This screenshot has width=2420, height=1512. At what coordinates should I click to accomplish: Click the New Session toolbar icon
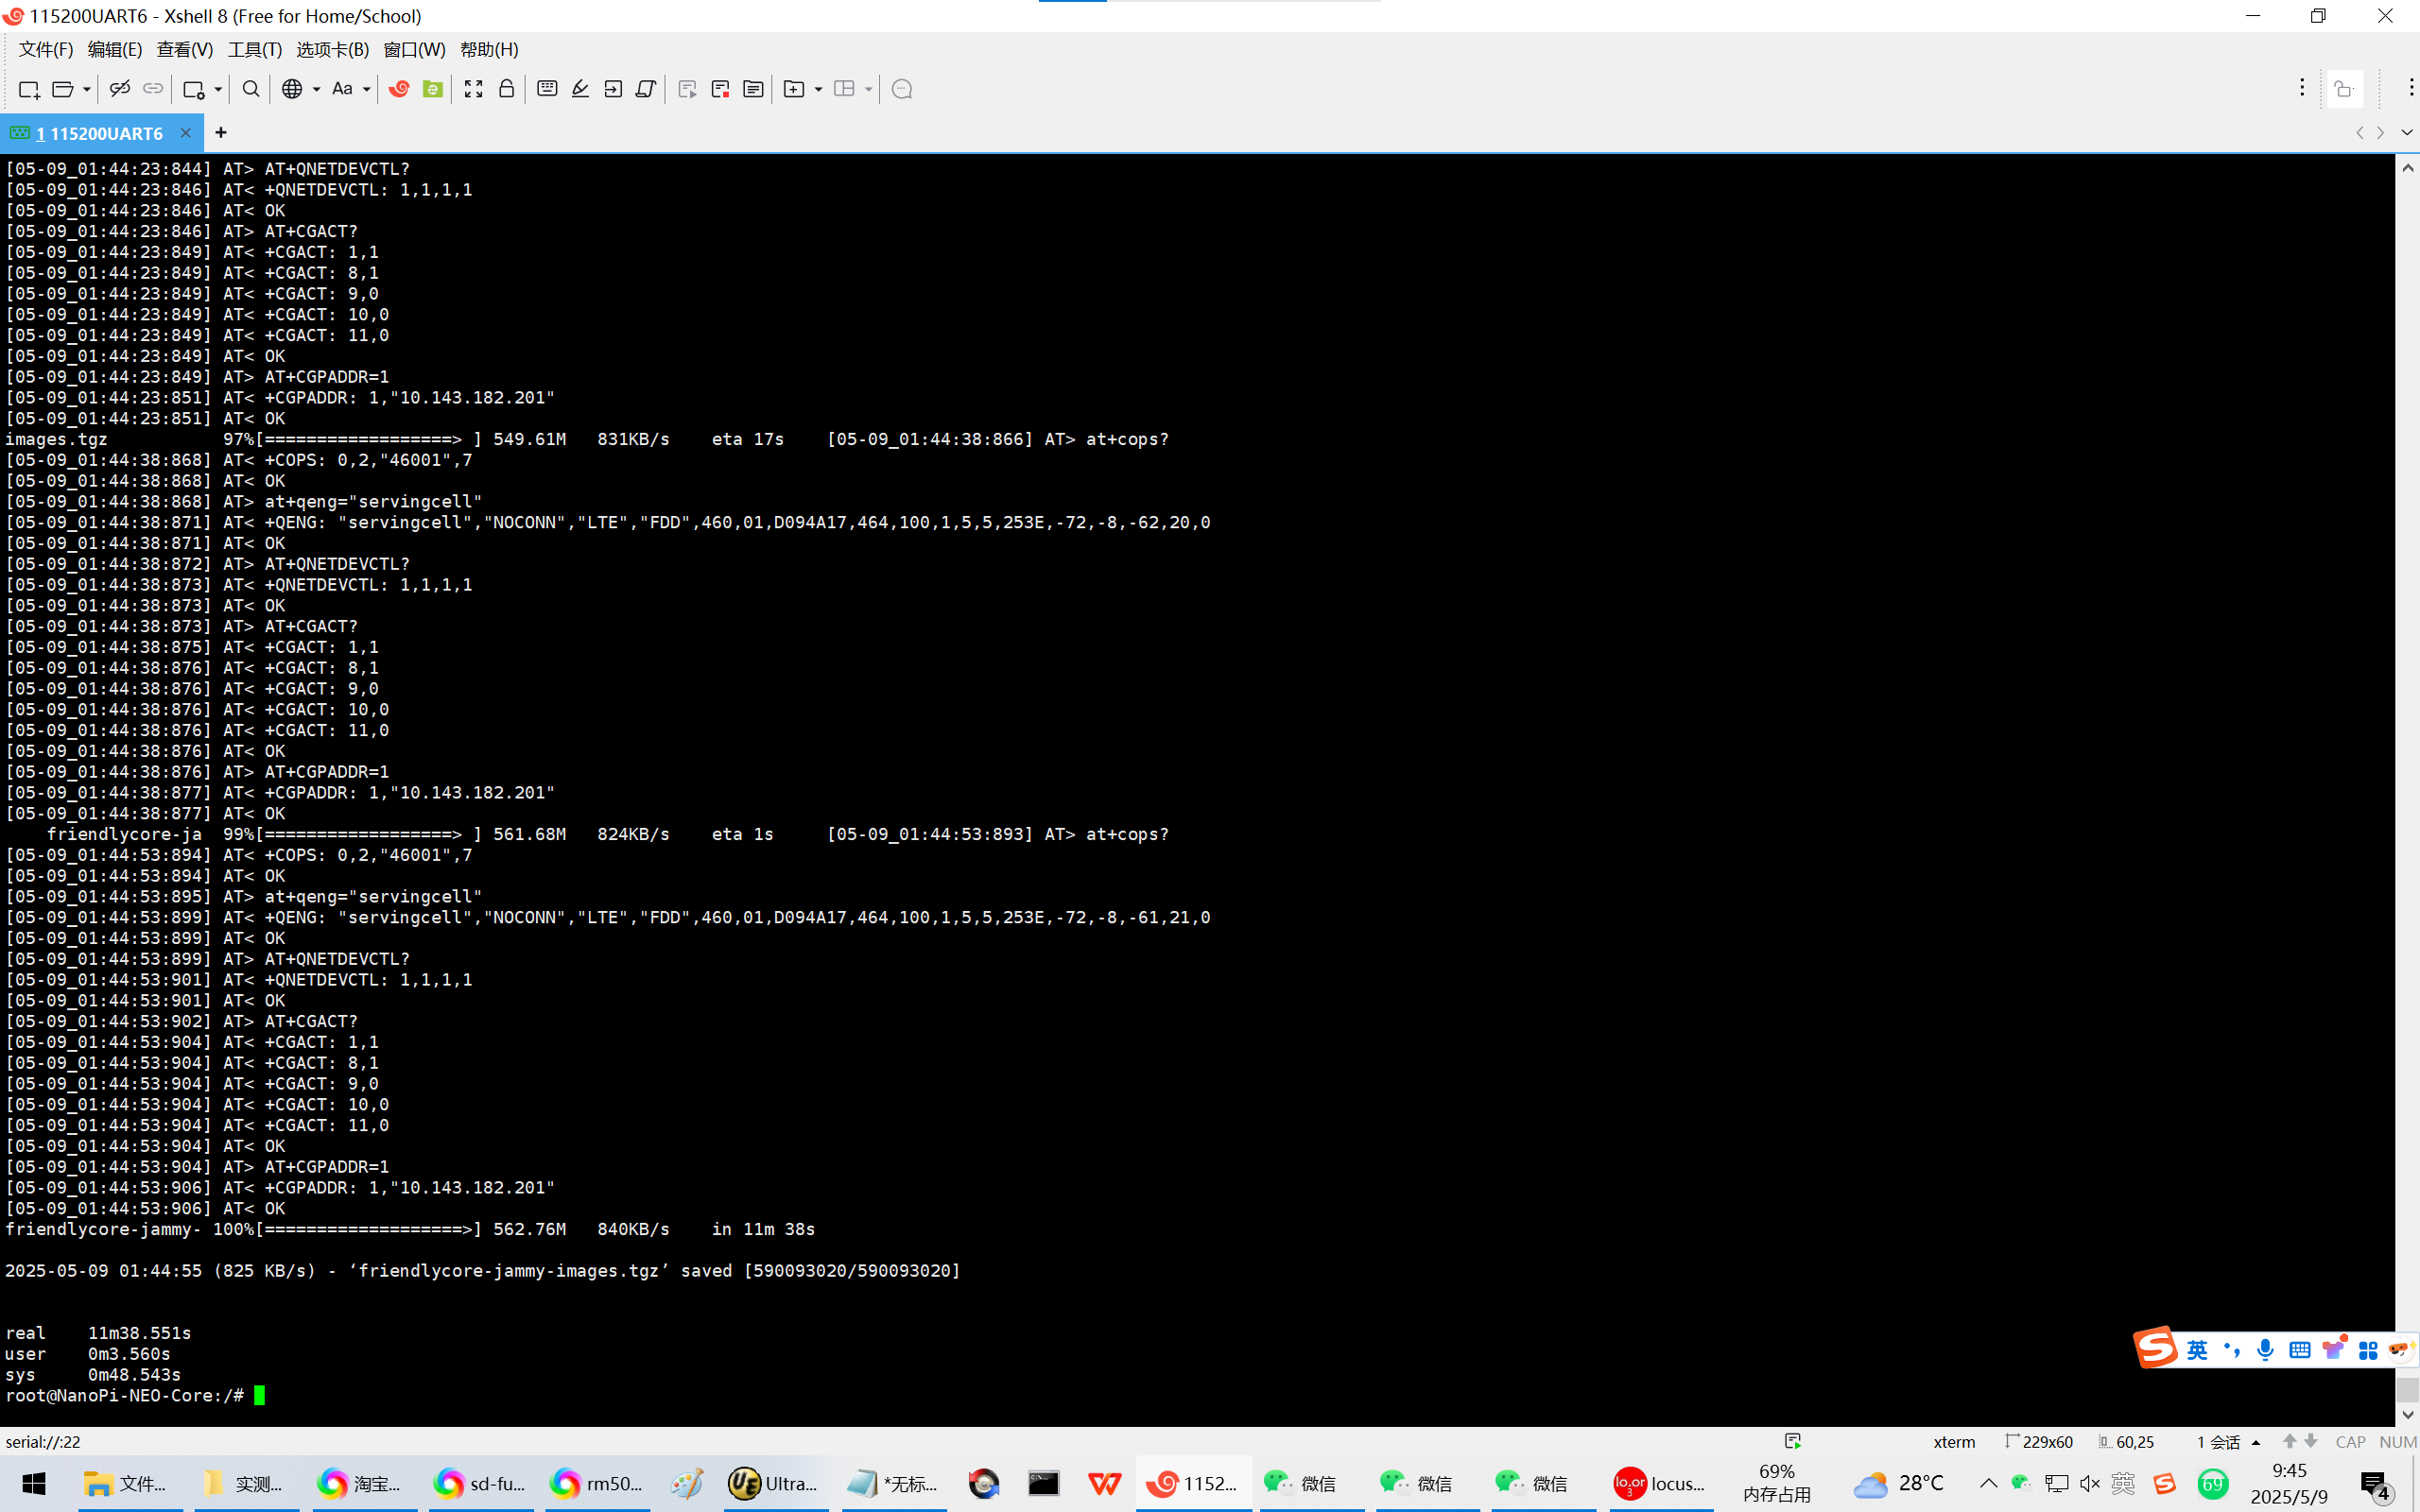point(28,89)
